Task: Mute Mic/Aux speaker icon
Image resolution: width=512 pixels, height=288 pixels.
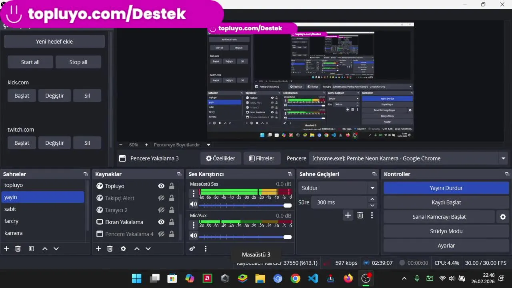Action: click(194, 236)
